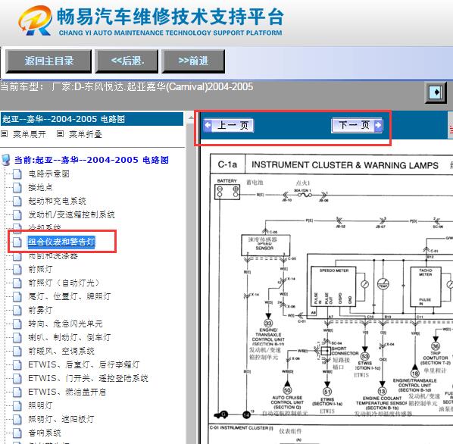Image resolution: width=453 pixels, height=444 pixels.
Task: Open next page with 下一页 button
Action: 358,125
